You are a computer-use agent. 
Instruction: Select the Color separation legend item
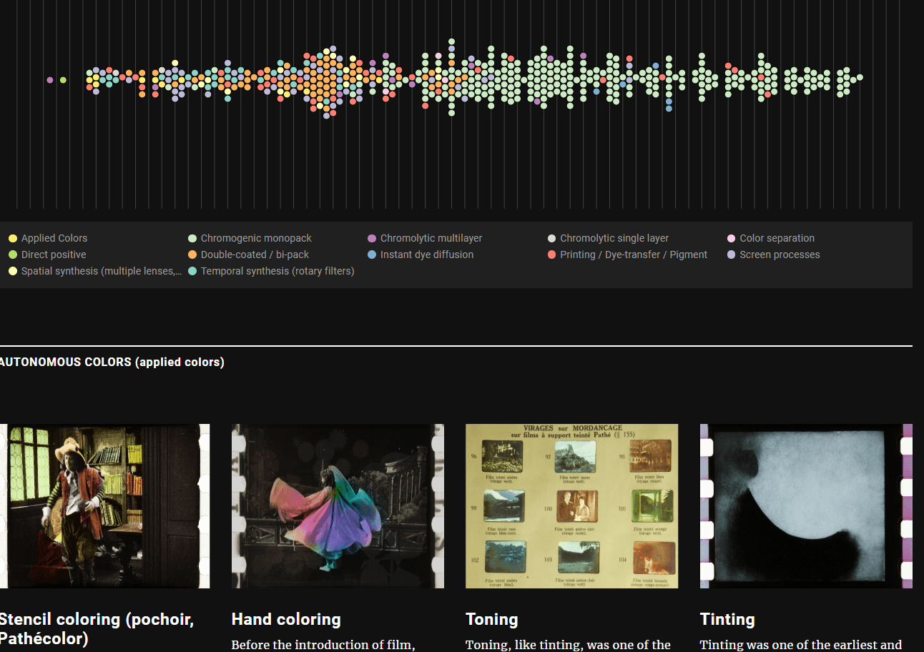pyautogui.click(x=770, y=238)
